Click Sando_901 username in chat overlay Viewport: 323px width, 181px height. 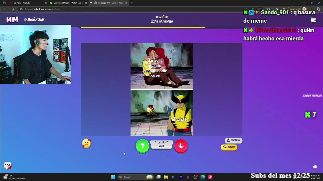(x=275, y=12)
